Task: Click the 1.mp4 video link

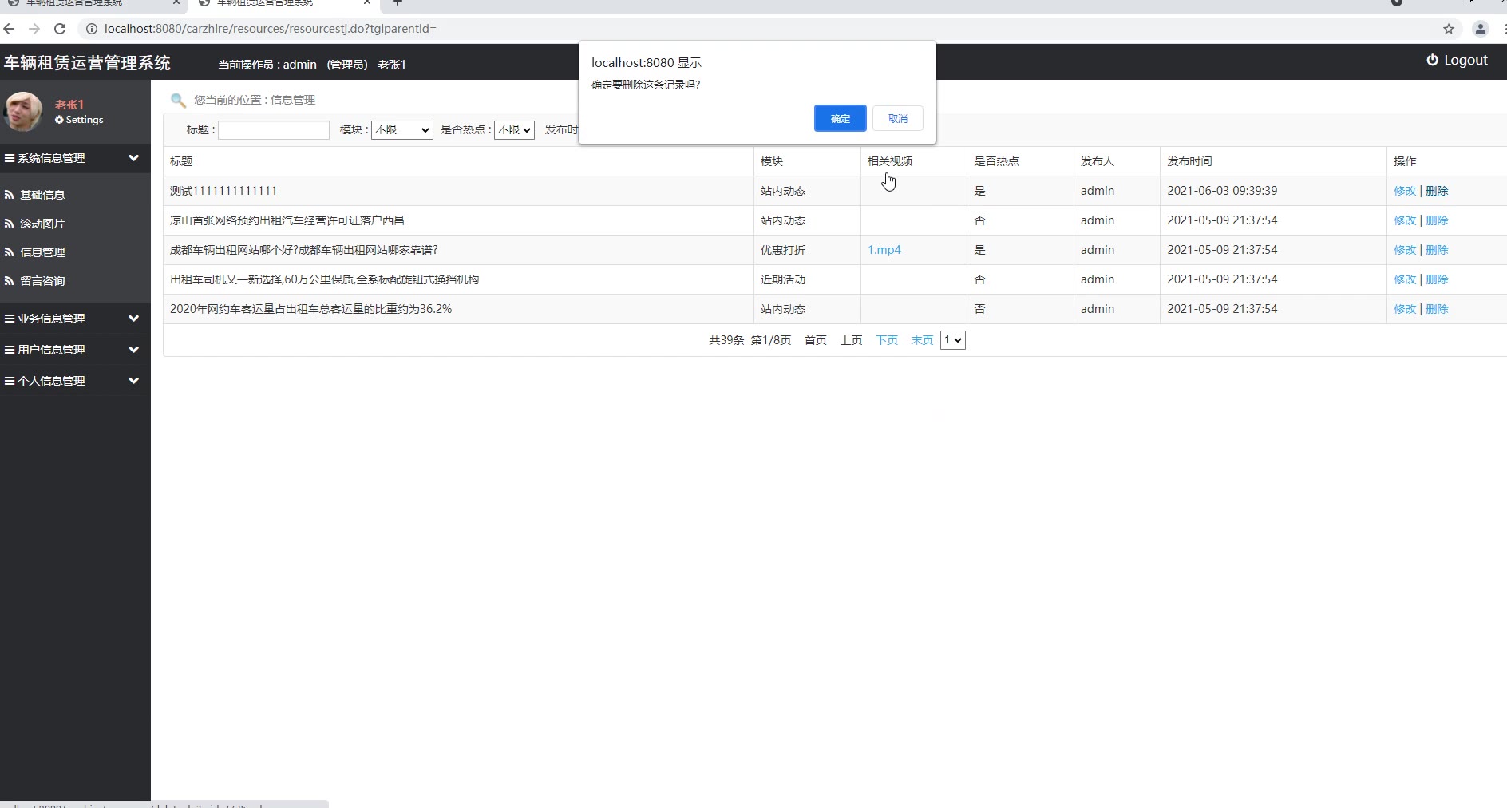Action: [x=884, y=250]
